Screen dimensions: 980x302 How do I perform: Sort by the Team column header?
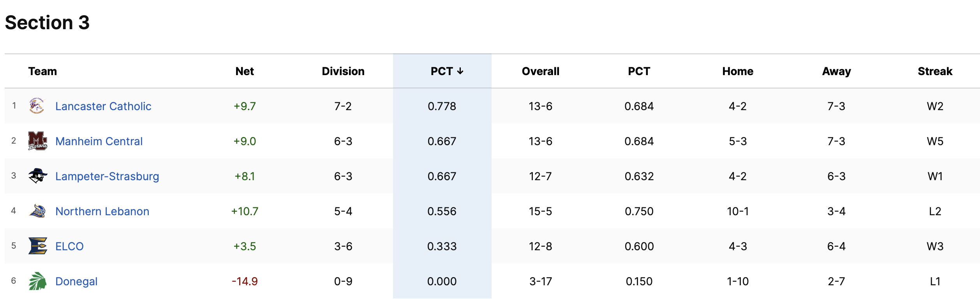42,71
